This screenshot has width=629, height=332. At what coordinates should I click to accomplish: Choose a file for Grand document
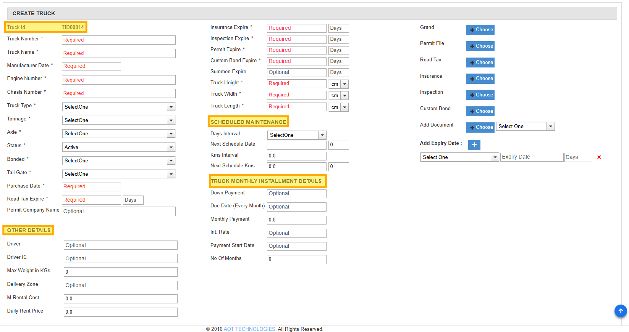[x=480, y=30]
